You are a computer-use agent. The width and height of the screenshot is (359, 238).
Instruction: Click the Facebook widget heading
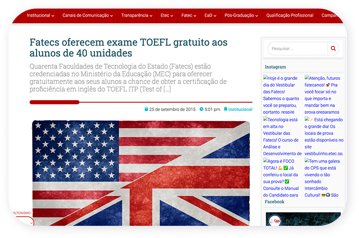[x=274, y=201]
